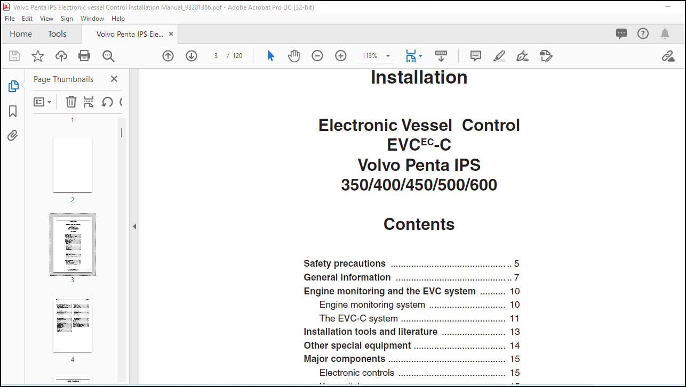Click the page break icon beside the trash
Image resolution: width=686 pixels, height=387 pixels.
(x=89, y=102)
